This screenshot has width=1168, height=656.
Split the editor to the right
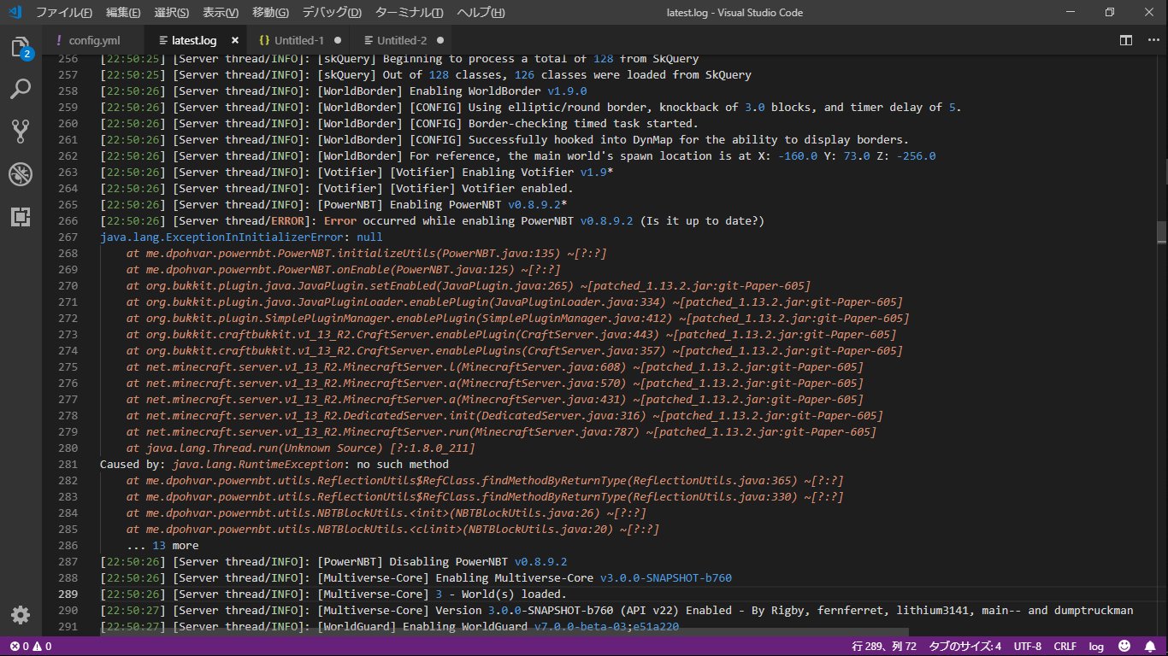click(1126, 40)
